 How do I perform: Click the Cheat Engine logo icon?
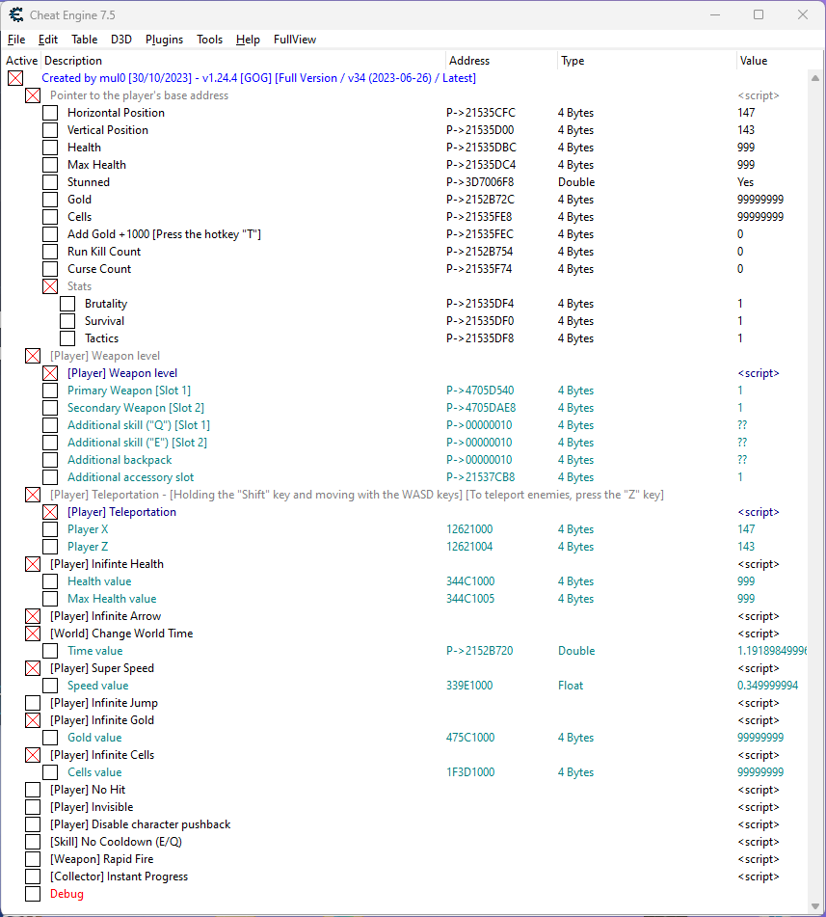click(16, 14)
